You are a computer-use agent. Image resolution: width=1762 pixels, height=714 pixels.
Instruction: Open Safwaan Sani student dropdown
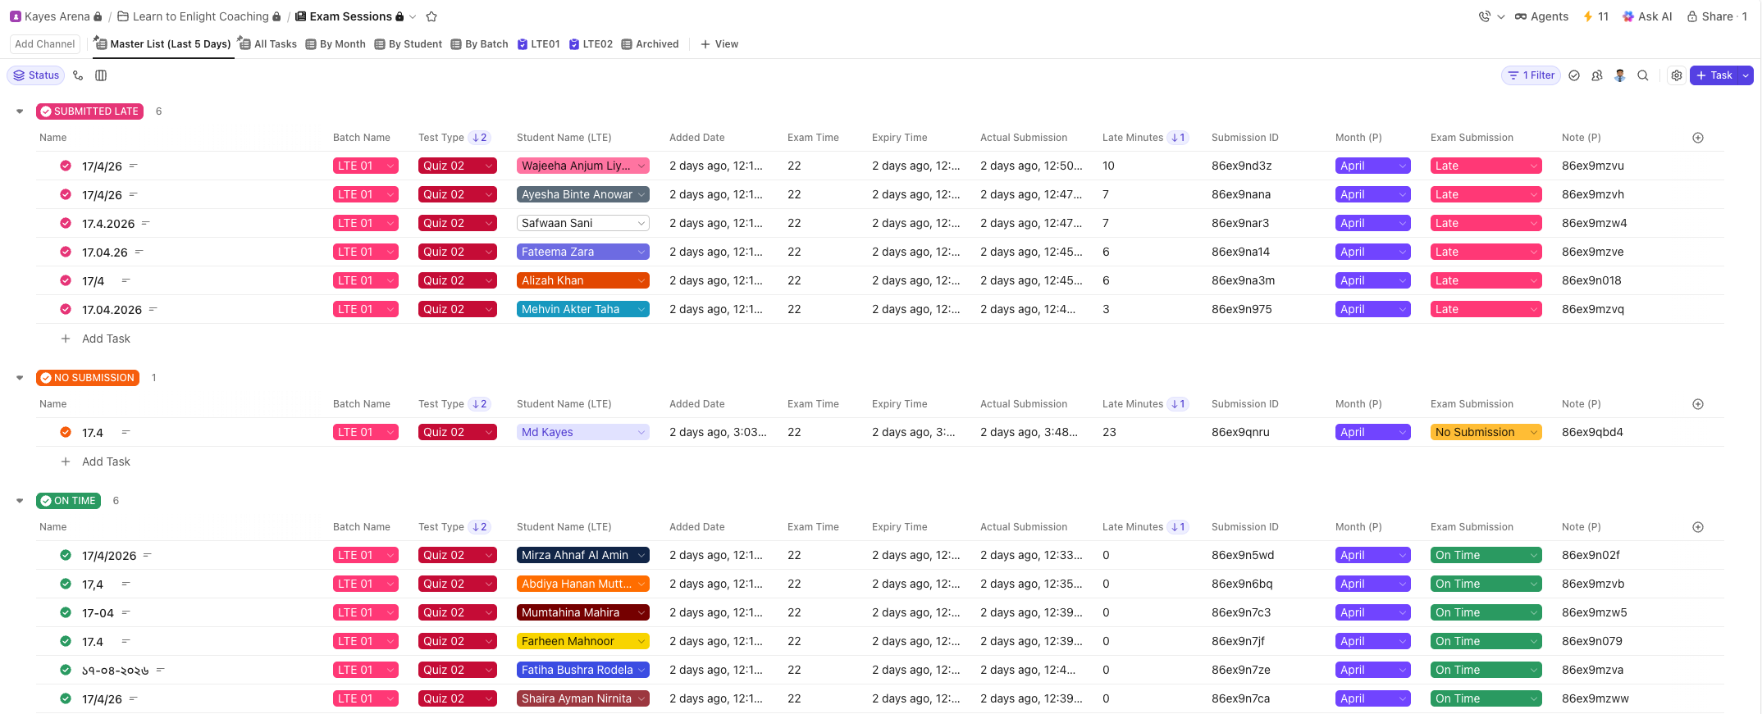[583, 223]
